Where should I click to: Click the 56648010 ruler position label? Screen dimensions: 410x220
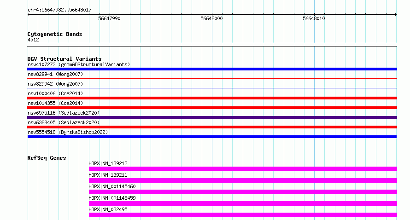pyautogui.click(x=314, y=18)
